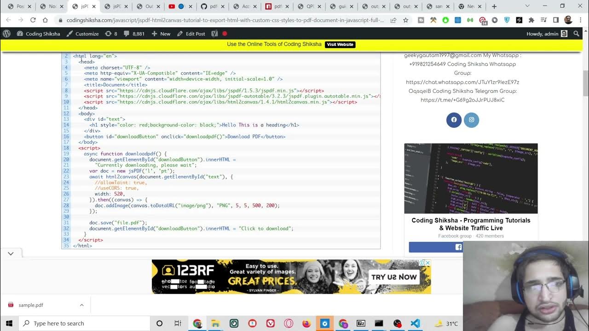This screenshot has width=589, height=331.
Task: Reload the page using the refresh icon
Action: point(33,20)
